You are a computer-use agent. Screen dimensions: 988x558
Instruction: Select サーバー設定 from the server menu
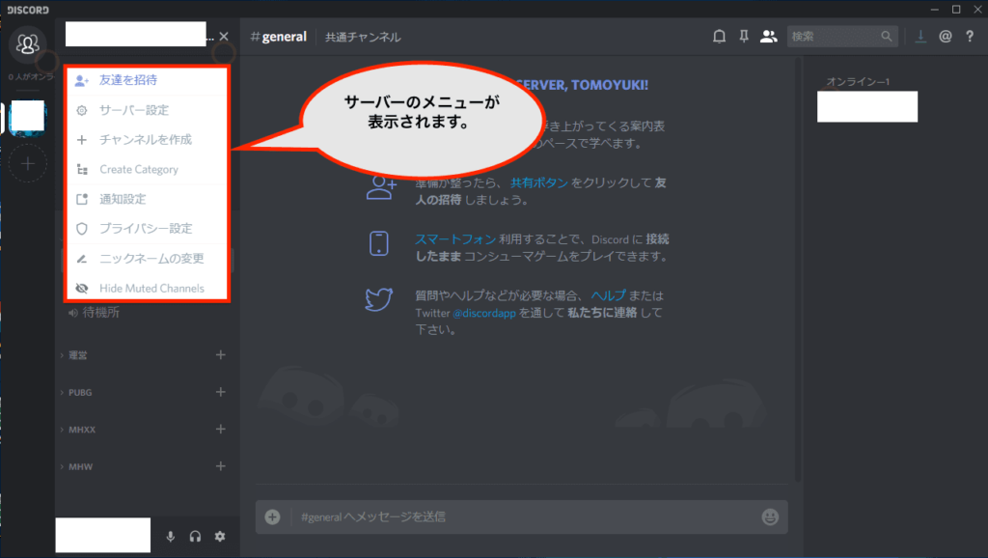134,110
